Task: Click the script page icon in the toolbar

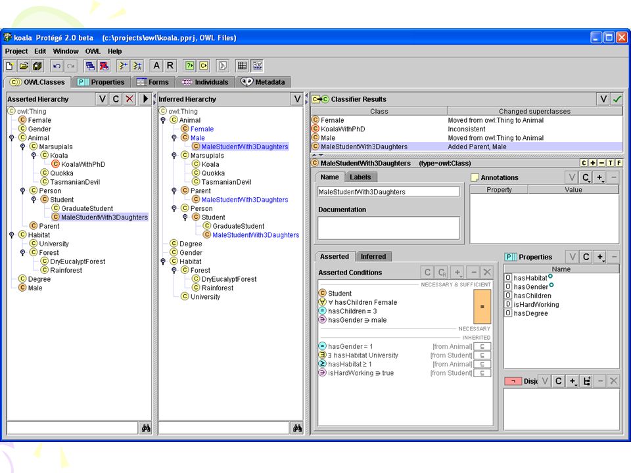Action: coord(223,66)
